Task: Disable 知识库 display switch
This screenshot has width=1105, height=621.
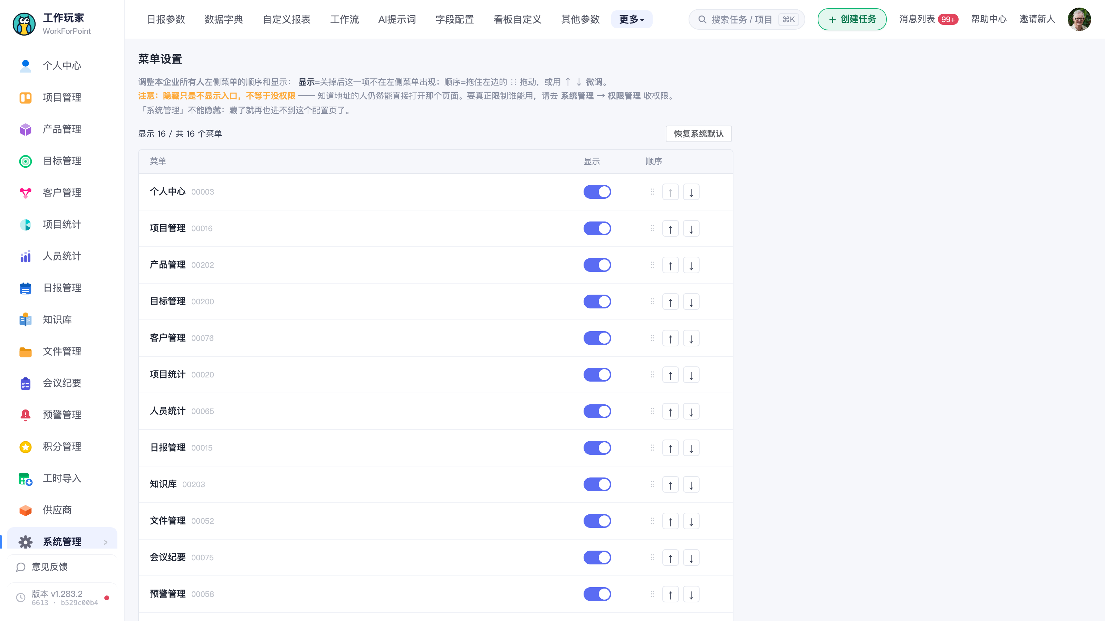Action: point(597,484)
